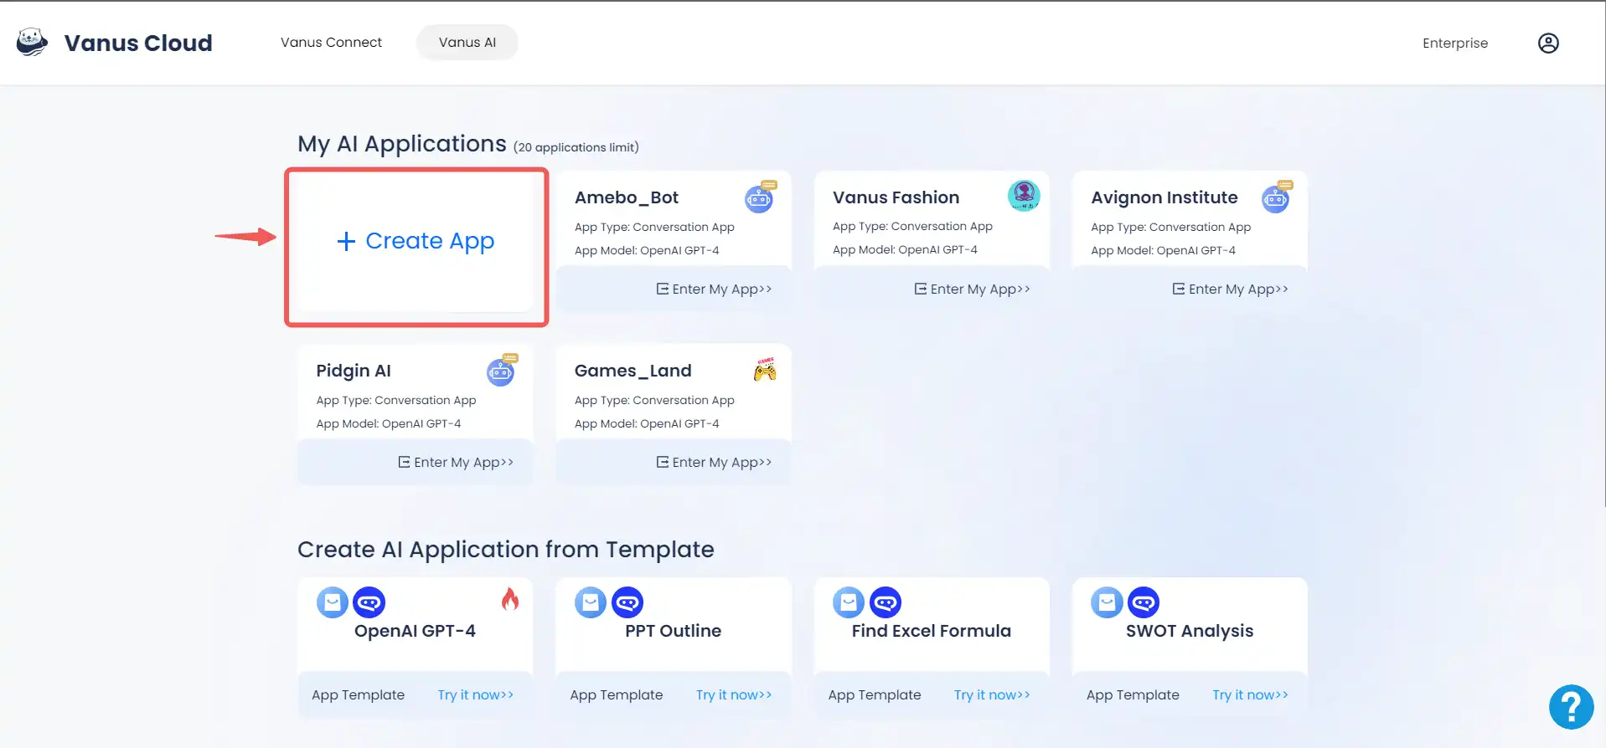
Task: Enter My App for Avignon Institute
Action: point(1230,289)
